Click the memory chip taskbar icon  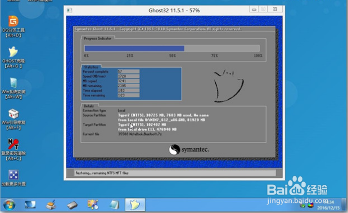tap(72, 205)
